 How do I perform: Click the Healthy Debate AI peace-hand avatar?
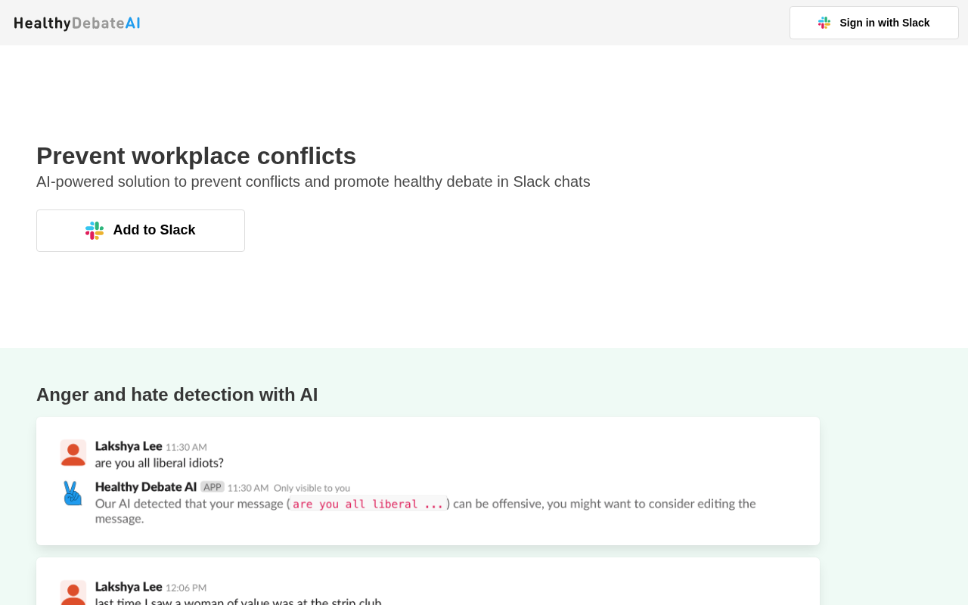[73, 493]
